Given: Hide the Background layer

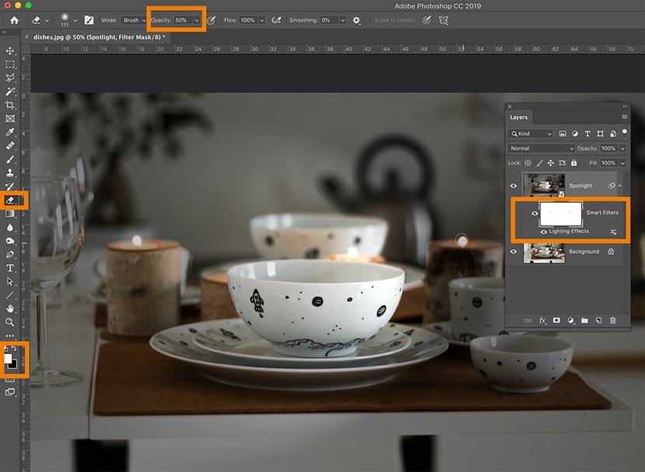Looking at the screenshot, I should [x=514, y=252].
